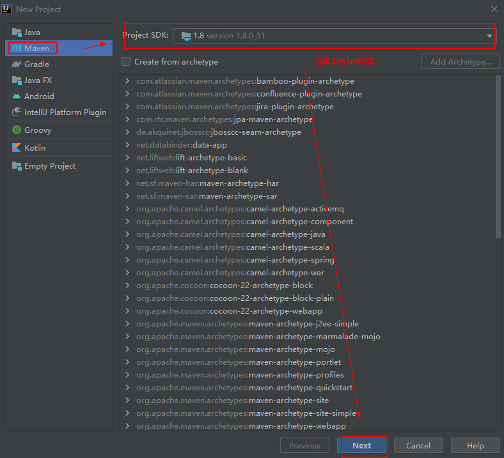
Task: Expand net.databinder data-app entry
Action: tap(128, 145)
